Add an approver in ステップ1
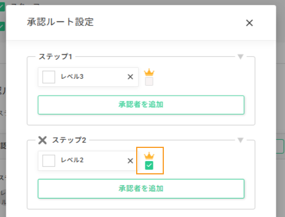This screenshot has height=217, width=285. click(x=141, y=105)
